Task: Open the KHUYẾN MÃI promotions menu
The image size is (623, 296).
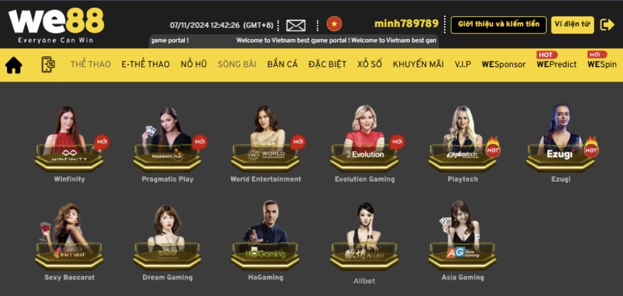Action: point(418,65)
